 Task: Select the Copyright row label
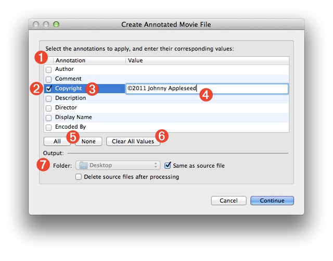pyautogui.click(x=69, y=89)
